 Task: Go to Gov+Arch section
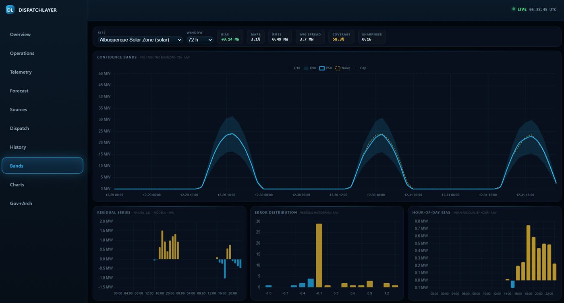pos(42,203)
